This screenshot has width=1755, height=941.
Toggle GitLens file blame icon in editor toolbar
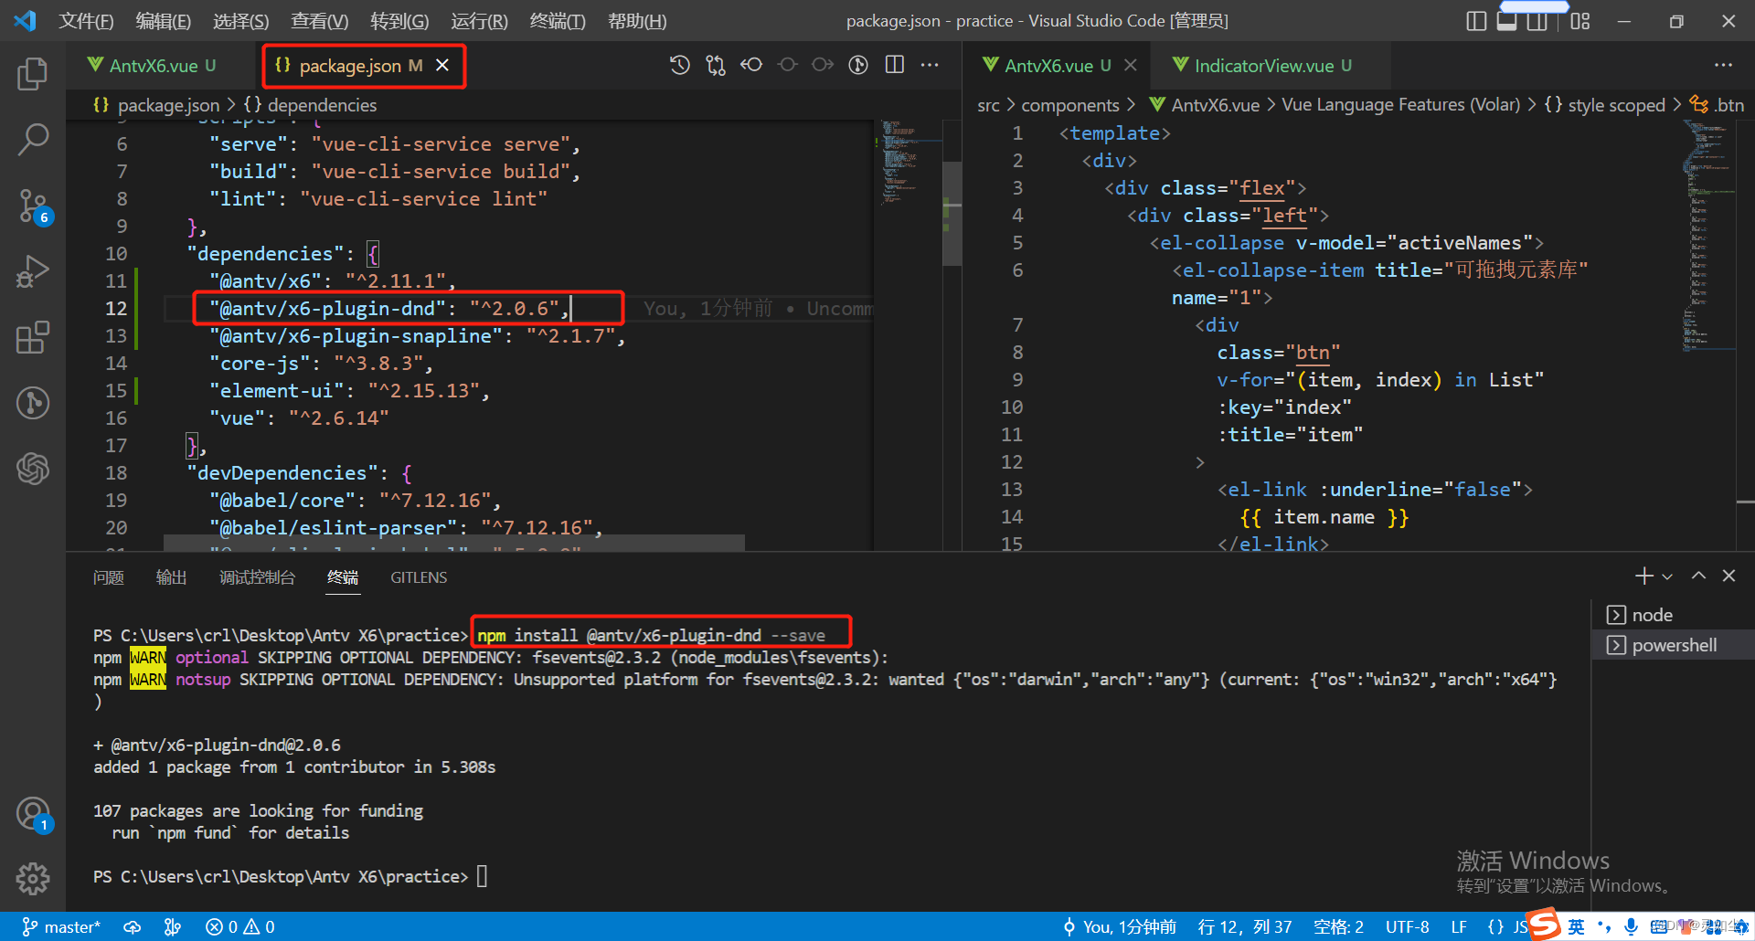click(858, 65)
